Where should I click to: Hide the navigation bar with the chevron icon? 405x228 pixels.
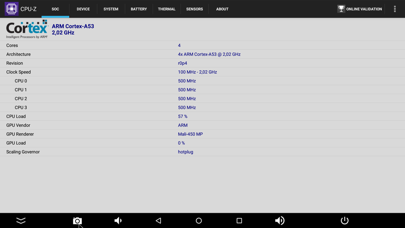click(x=21, y=221)
